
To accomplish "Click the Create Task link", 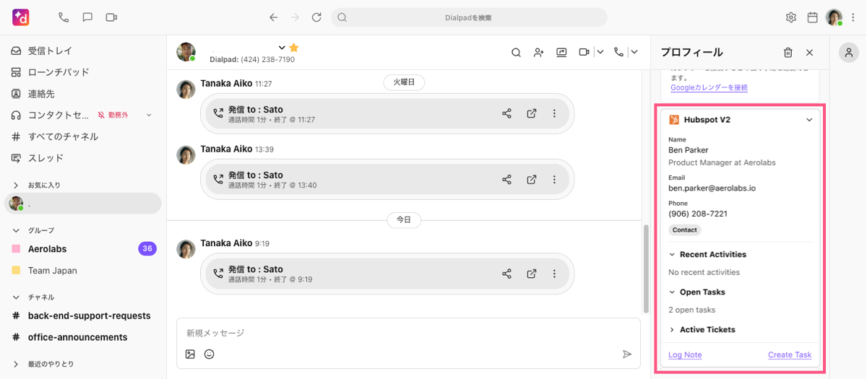I will (x=790, y=354).
